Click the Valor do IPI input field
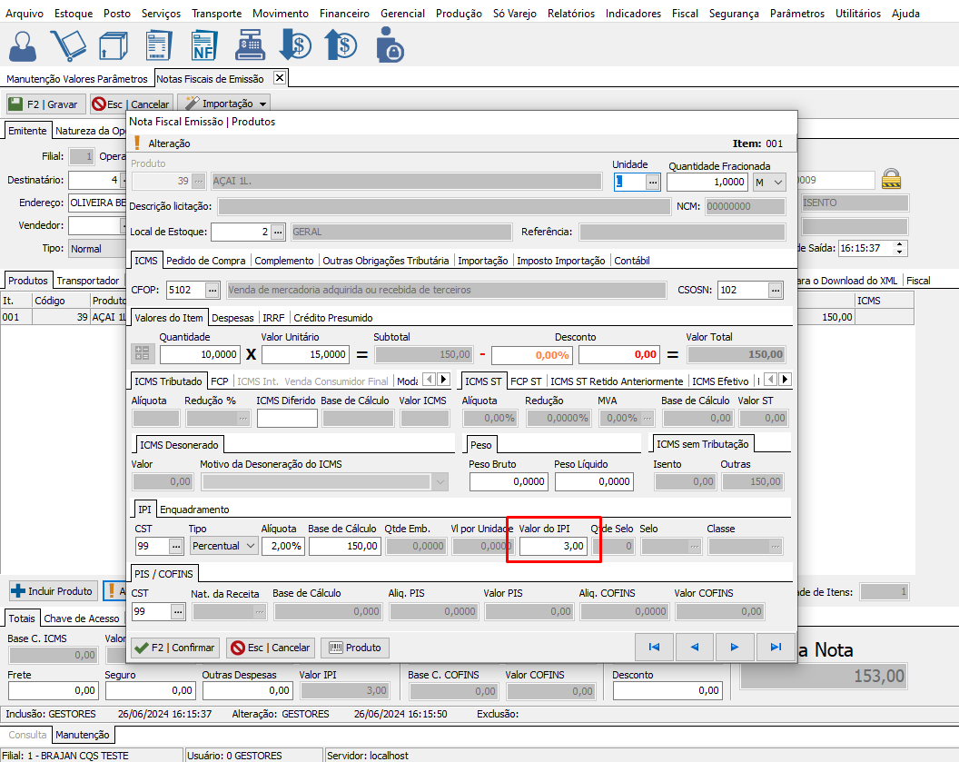The image size is (959, 762). [552, 546]
